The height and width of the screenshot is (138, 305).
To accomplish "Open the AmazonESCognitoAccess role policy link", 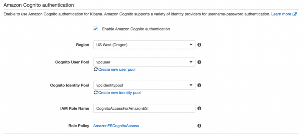I will (116, 126).
